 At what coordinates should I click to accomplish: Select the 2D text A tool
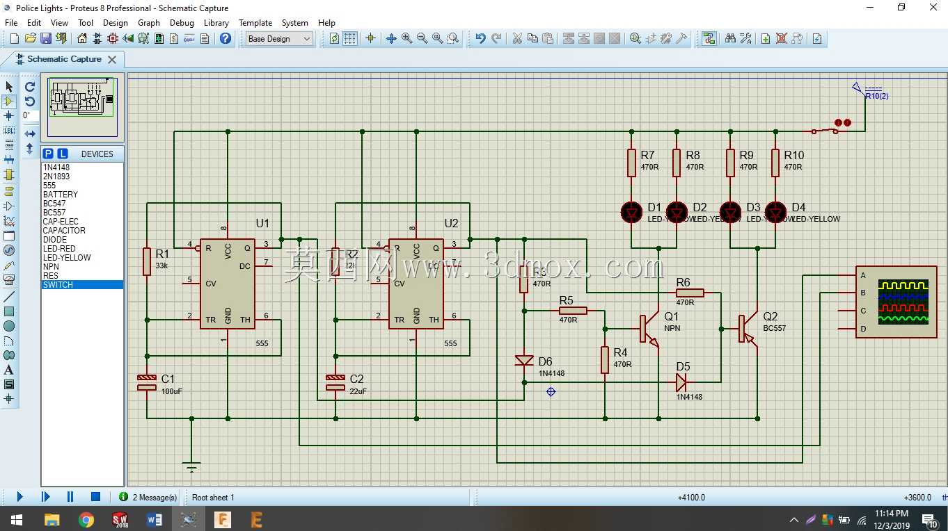(9, 370)
